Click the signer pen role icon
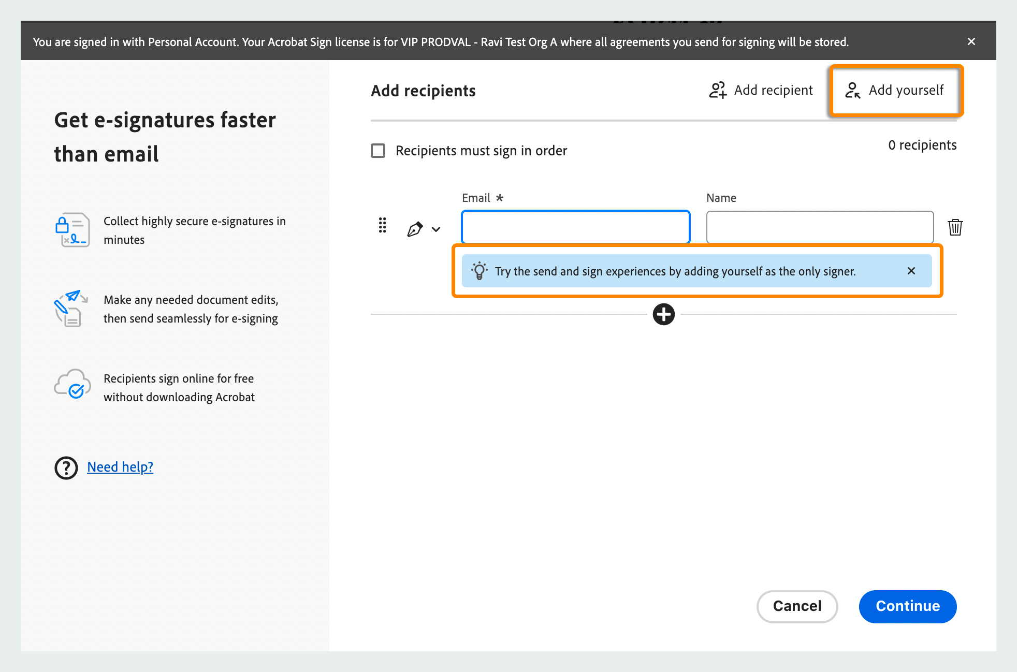The image size is (1017, 672). (415, 229)
